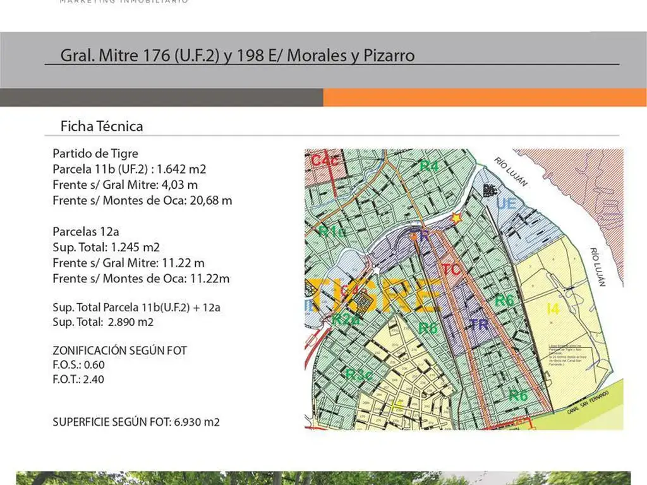The image size is (647, 485).
Task: Click the yellow I4 zone label
Action: click(553, 309)
